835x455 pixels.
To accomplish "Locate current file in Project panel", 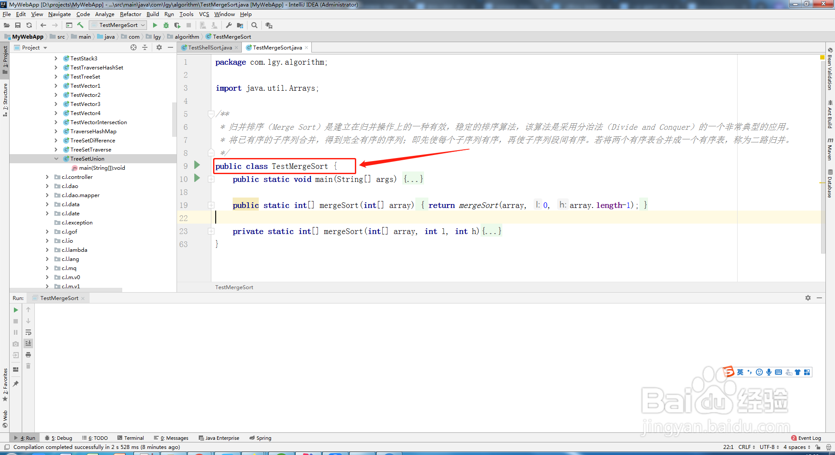I will 134,48.
